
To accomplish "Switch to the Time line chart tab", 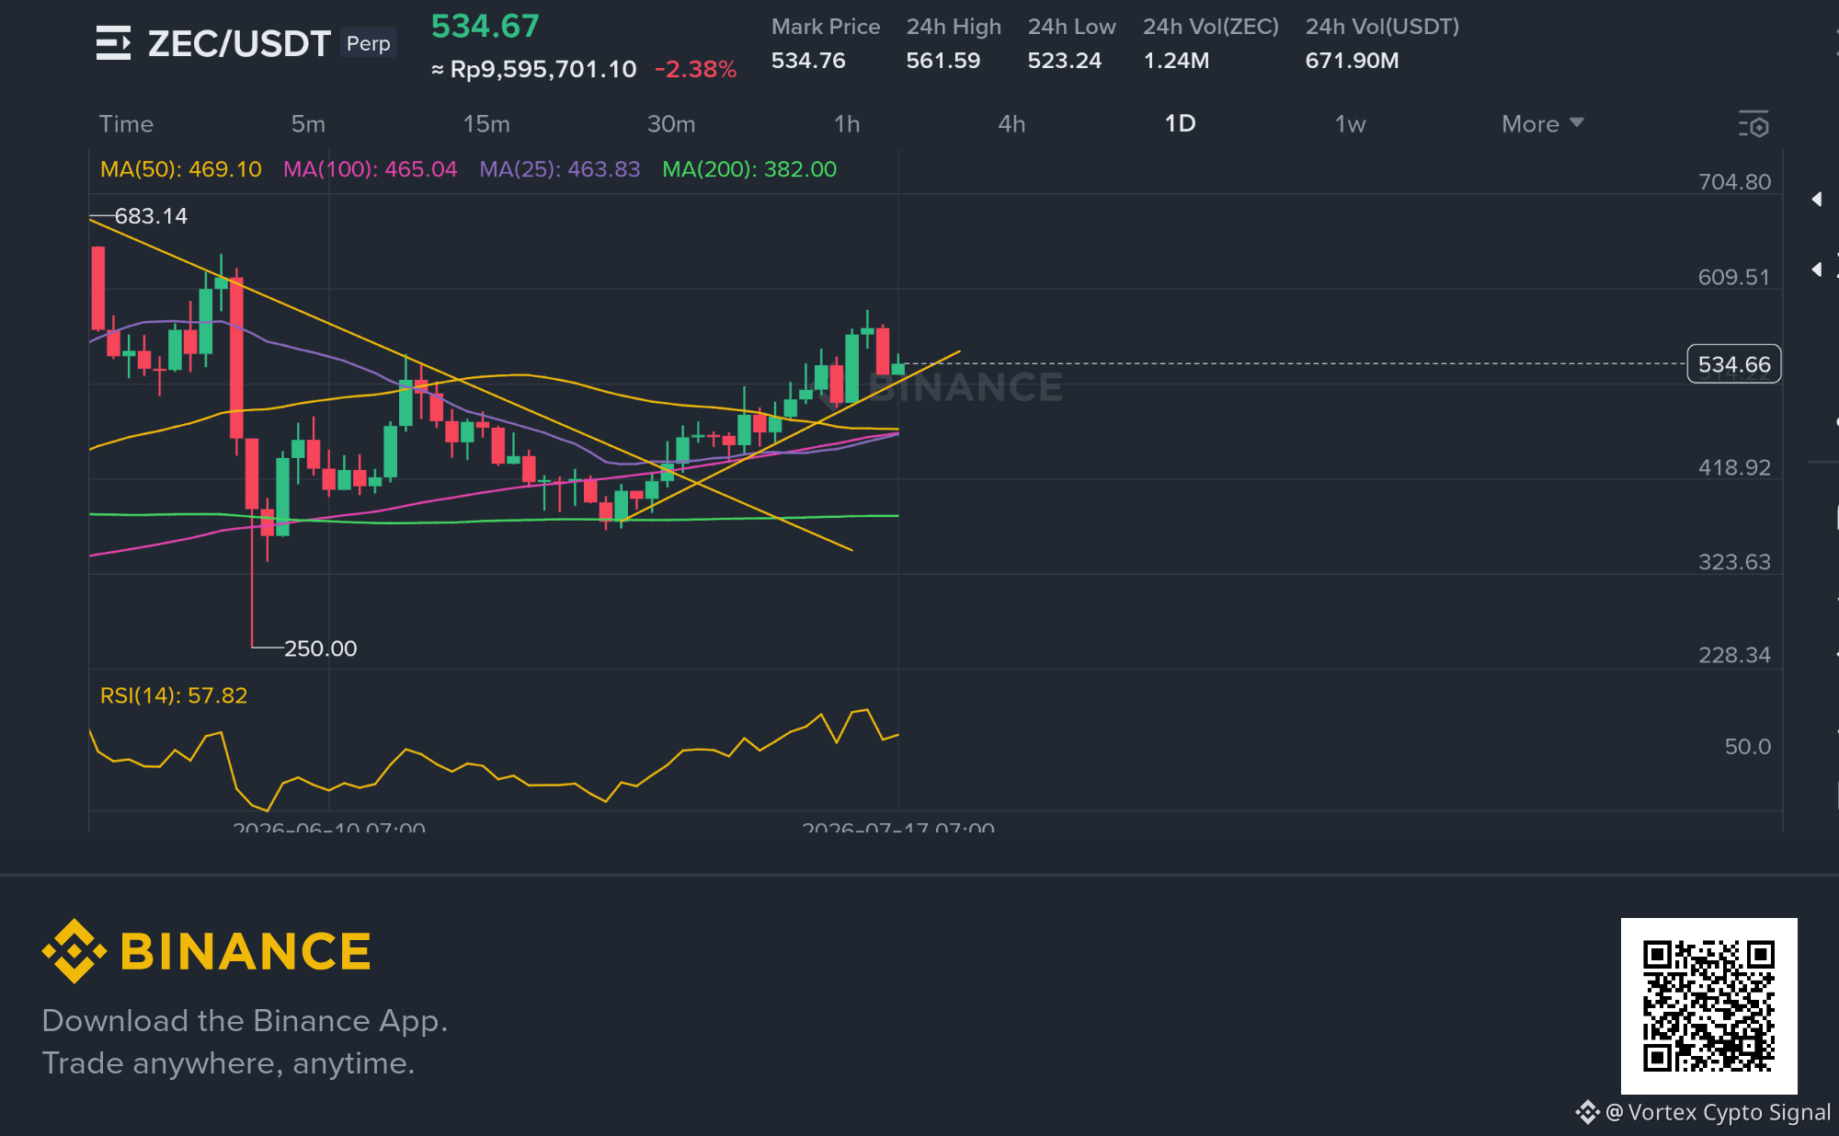I will coord(126,124).
